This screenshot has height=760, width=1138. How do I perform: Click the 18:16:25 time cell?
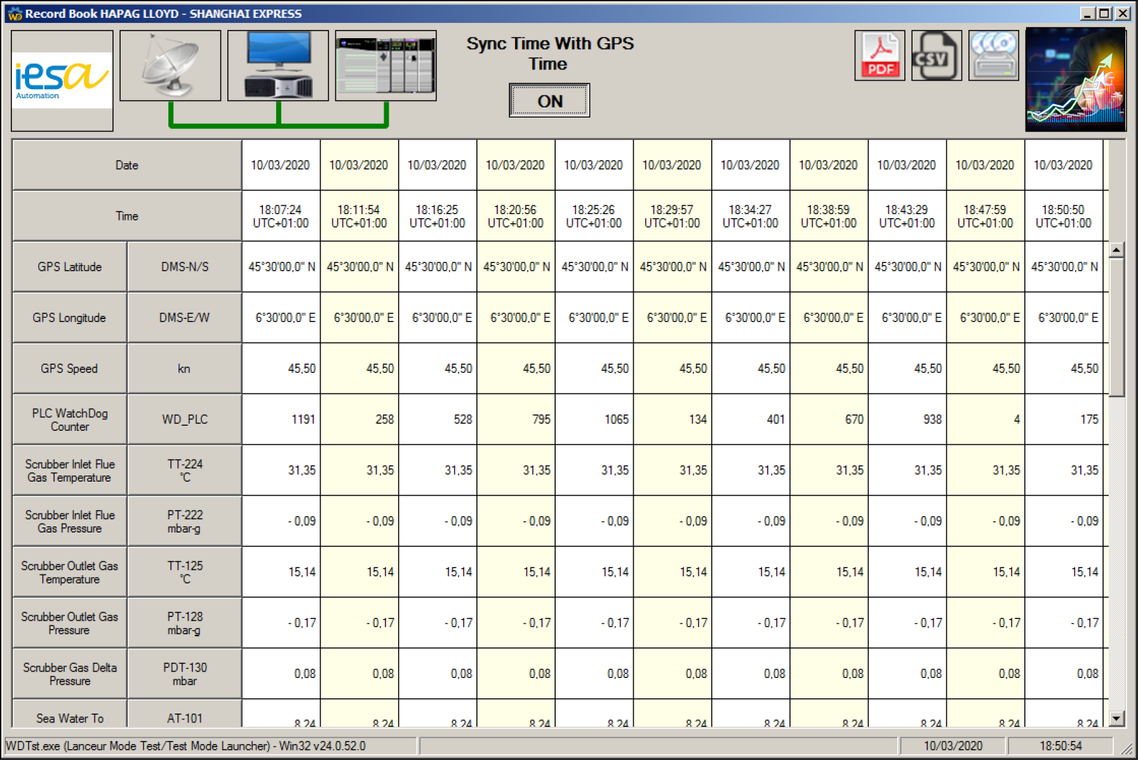pyautogui.click(x=438, y=216)
